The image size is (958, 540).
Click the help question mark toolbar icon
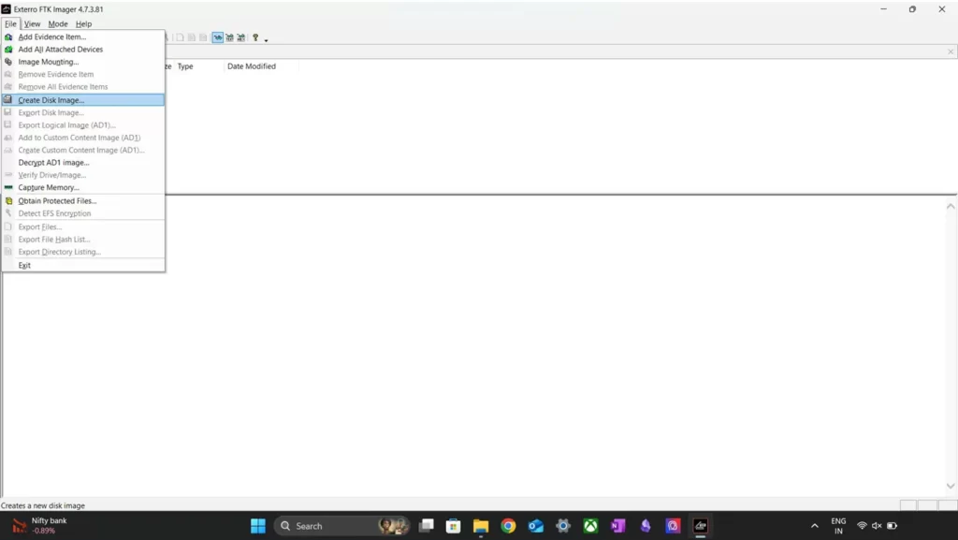pos(255,37)
